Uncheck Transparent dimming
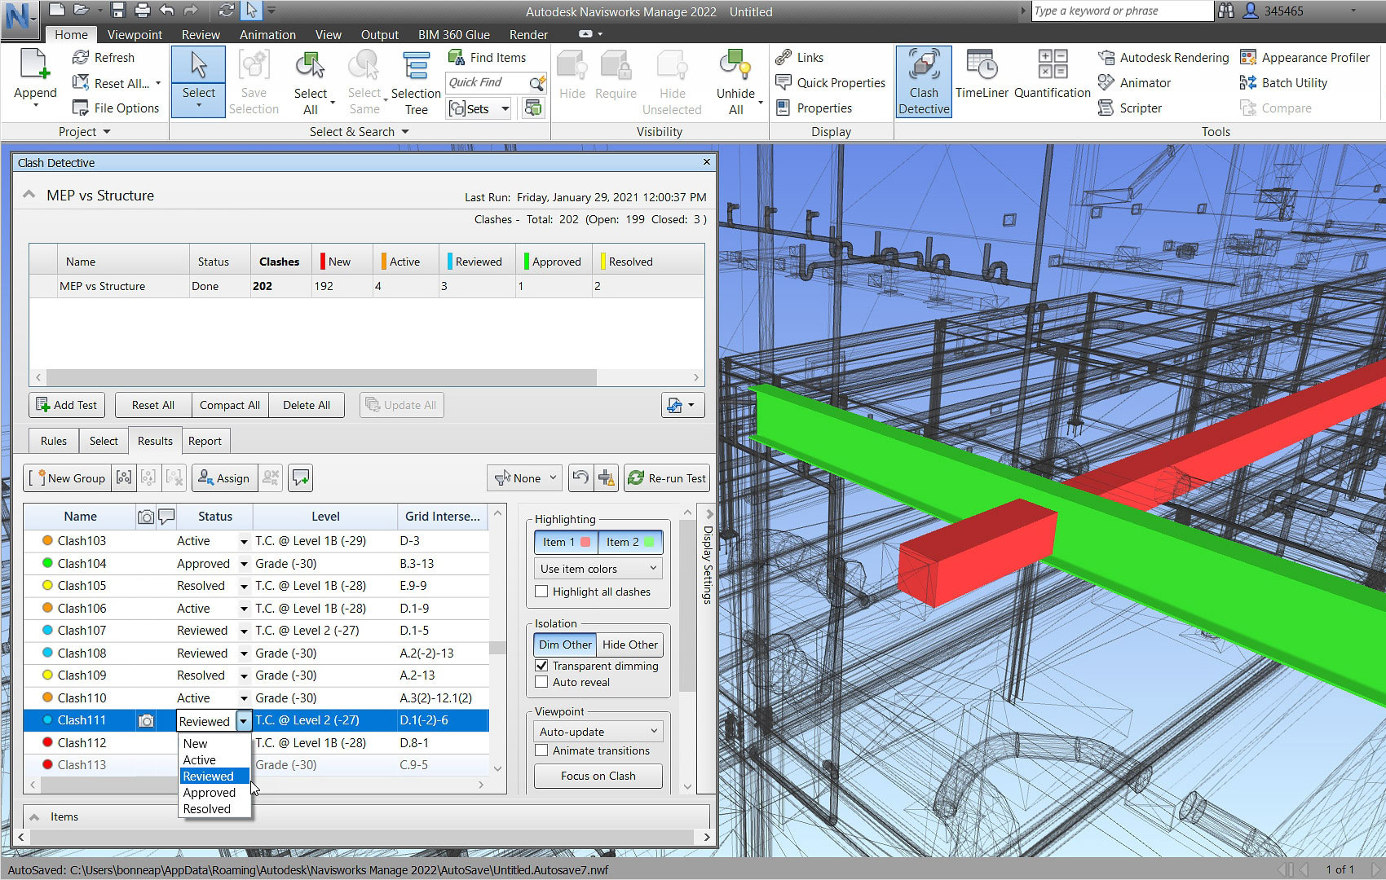Image resolution: width=1386 pixels, height=880 pixels. tap(541, 666)
